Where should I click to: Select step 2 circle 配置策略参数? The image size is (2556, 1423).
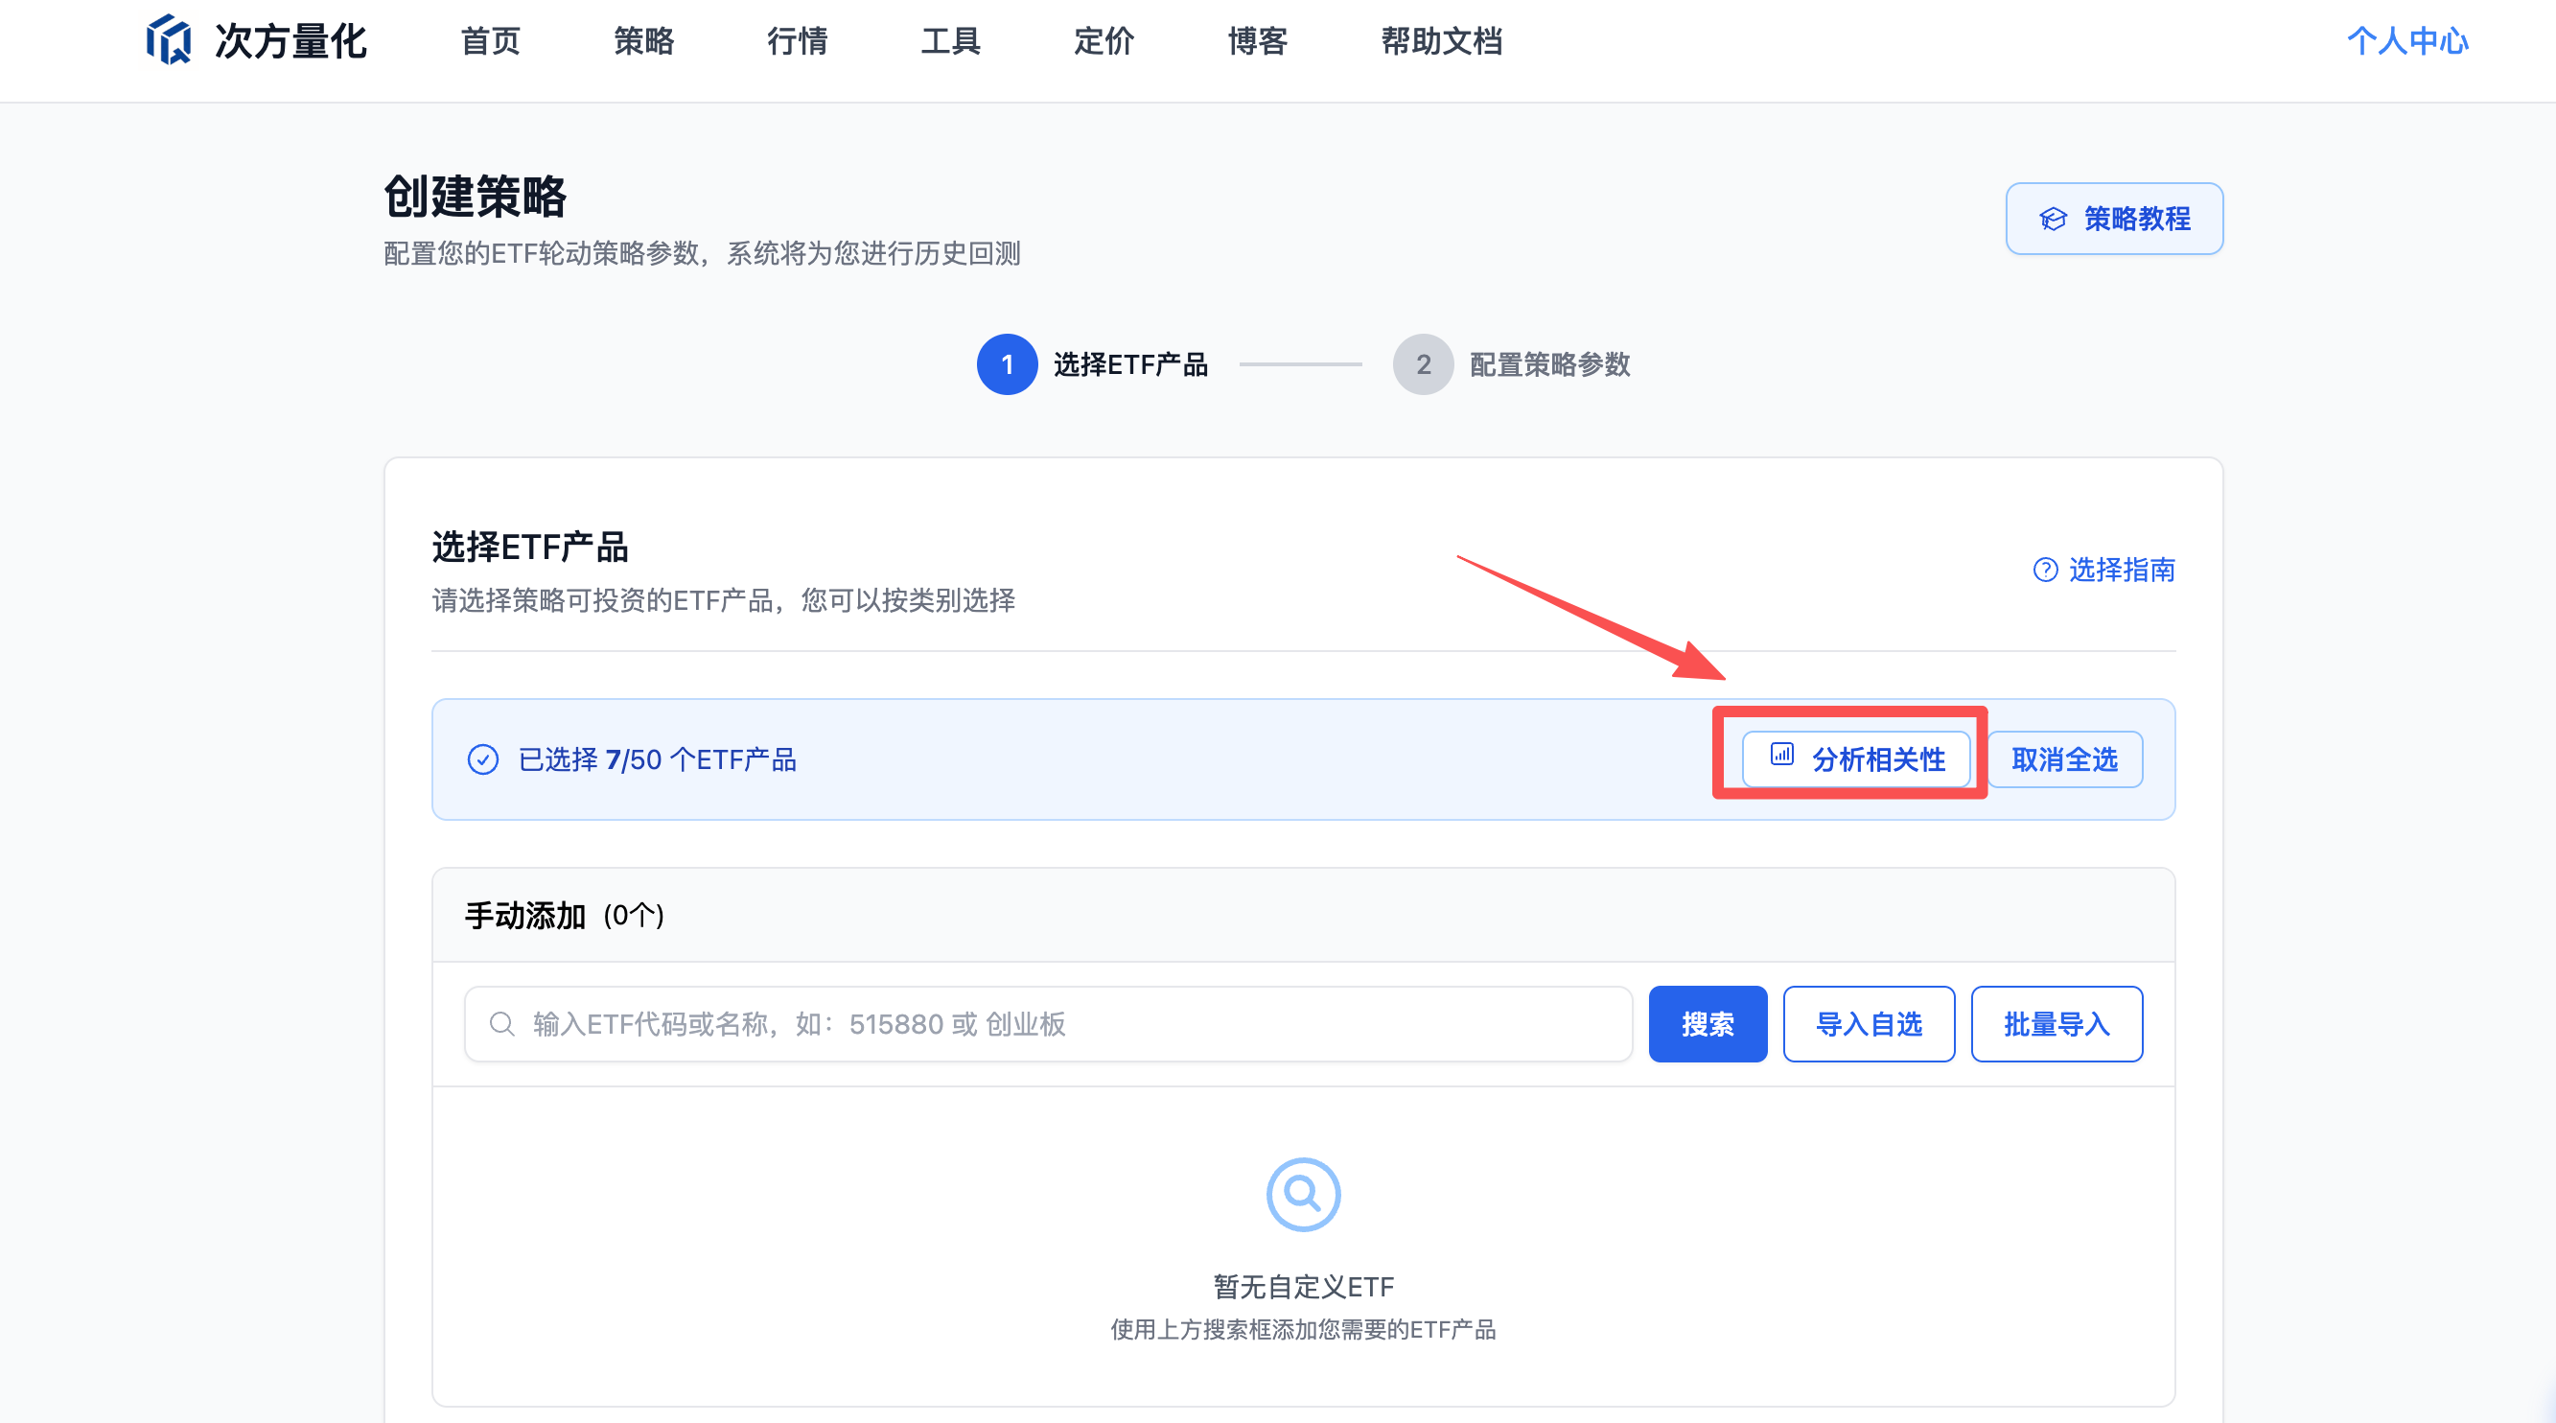coord(1423,364)
